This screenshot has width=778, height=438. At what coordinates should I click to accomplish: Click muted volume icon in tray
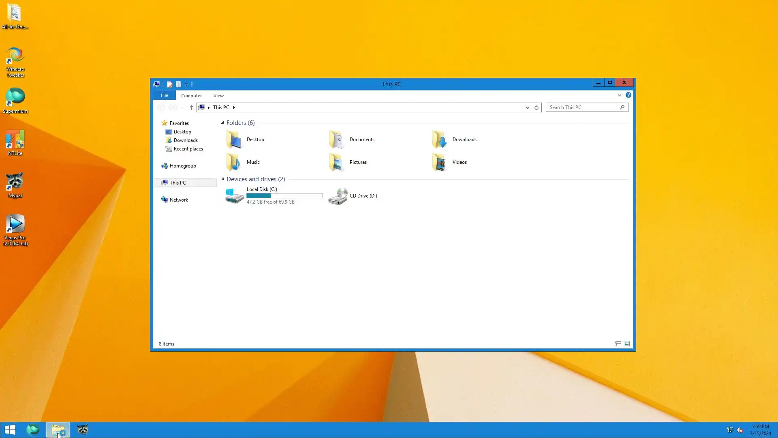click(x=740, y=430)
